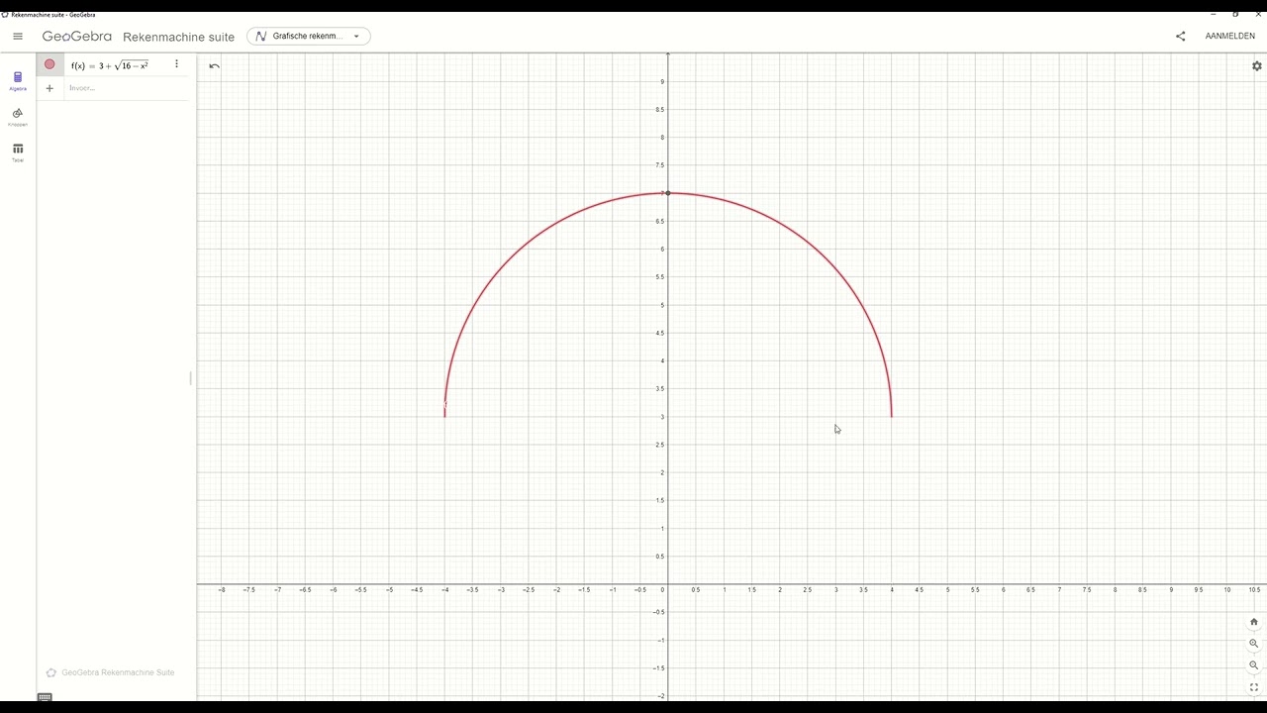The height and width of the screenshot is (713, 1267).
Task: Share the construction
Action: 1180,37
